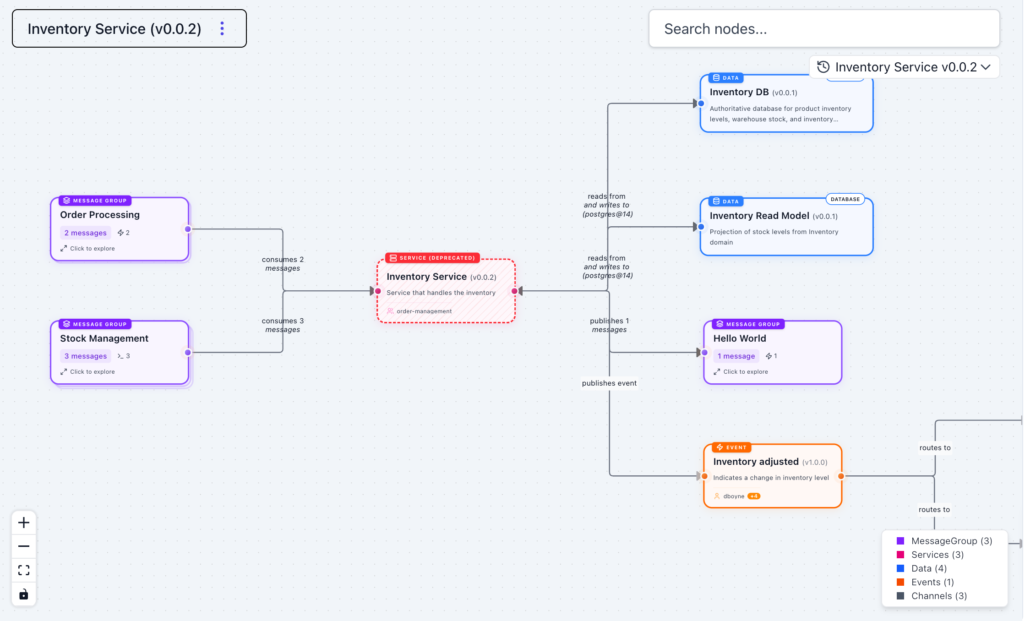Click the Search nodes input field
Screen dimensions: 1025x621
824,29
